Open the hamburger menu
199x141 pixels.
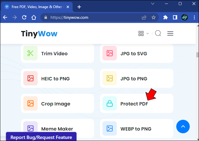pyautogui.click(x=170, y=33)
